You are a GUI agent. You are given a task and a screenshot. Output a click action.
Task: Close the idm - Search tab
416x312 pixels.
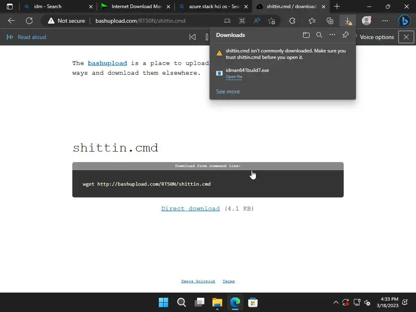pyautogui.click(x=91, y=6)
